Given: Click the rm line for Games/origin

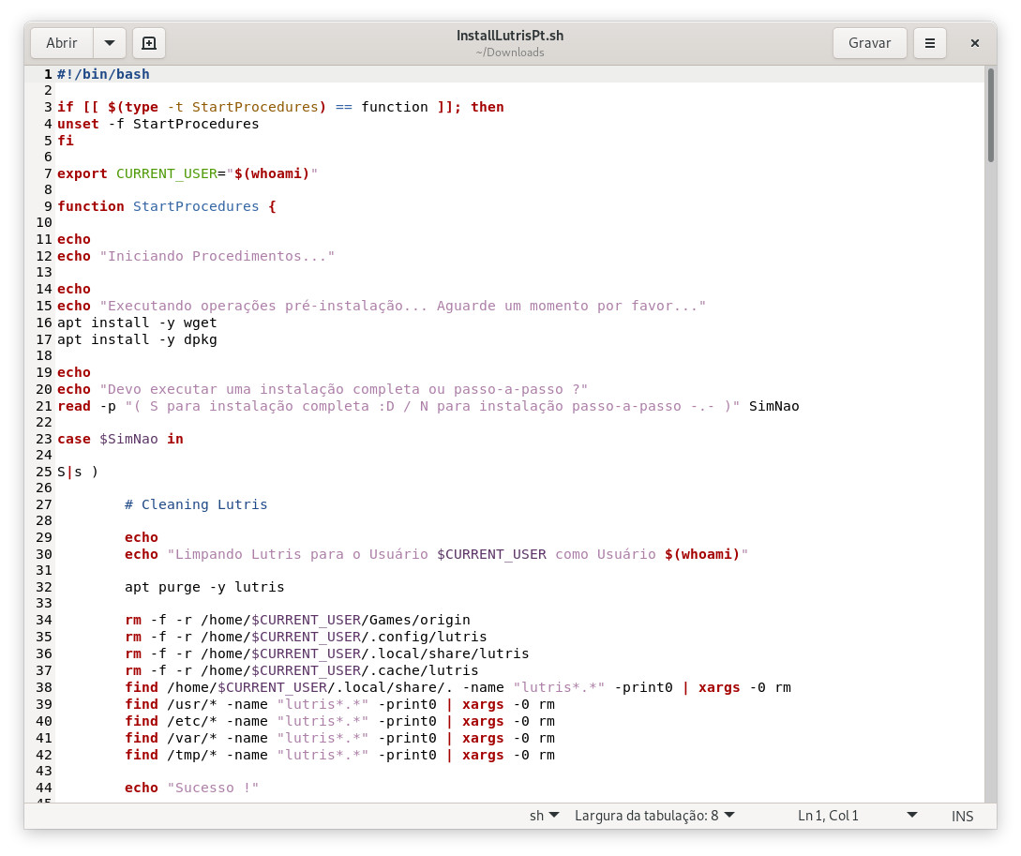Looking at the screenshot, I should click(297, 620).
